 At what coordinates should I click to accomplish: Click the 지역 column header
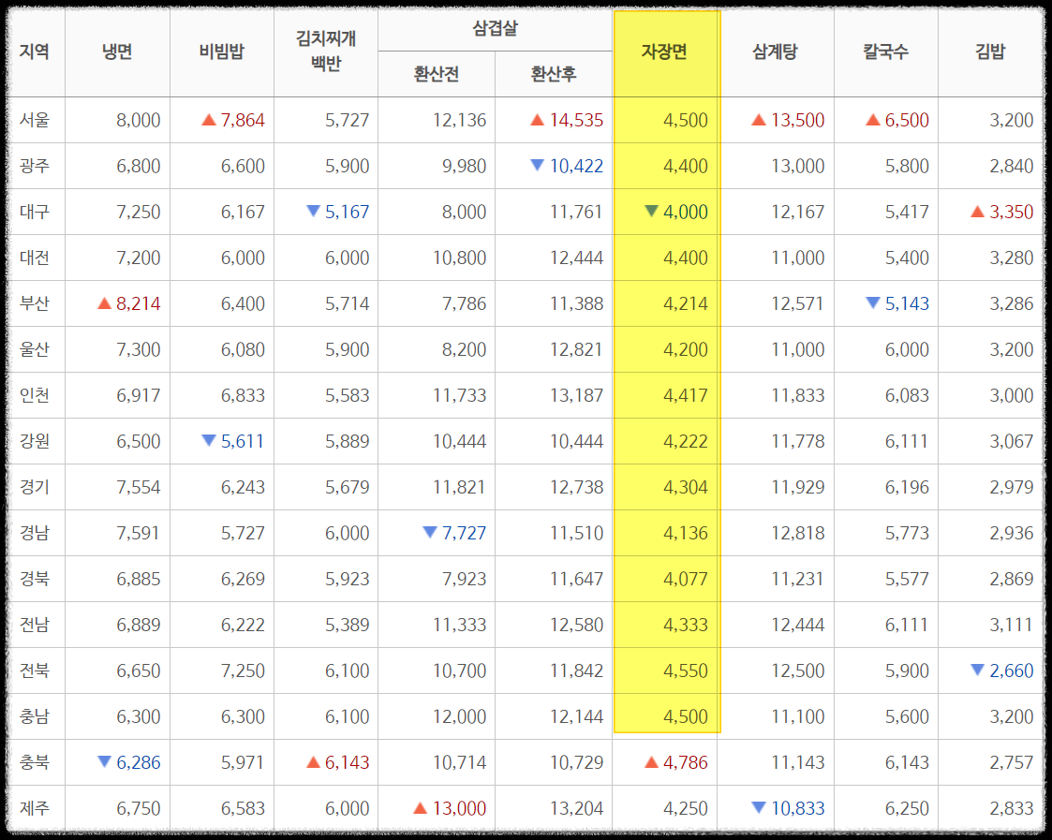pos(35,52)
